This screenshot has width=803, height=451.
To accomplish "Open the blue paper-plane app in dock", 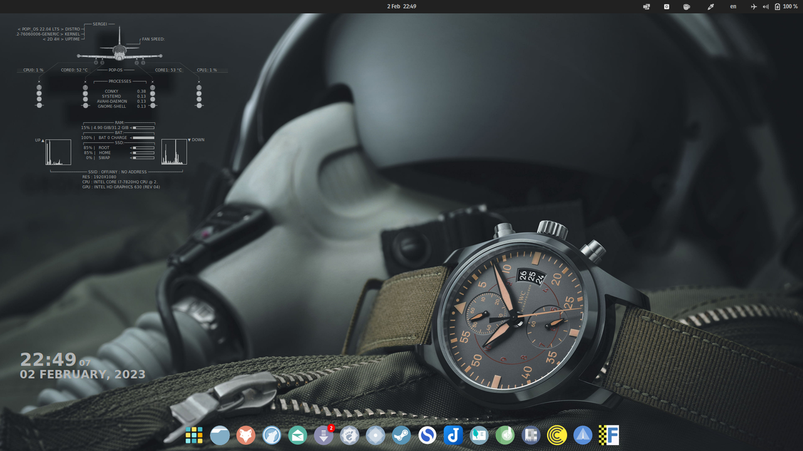I will 583,435.
